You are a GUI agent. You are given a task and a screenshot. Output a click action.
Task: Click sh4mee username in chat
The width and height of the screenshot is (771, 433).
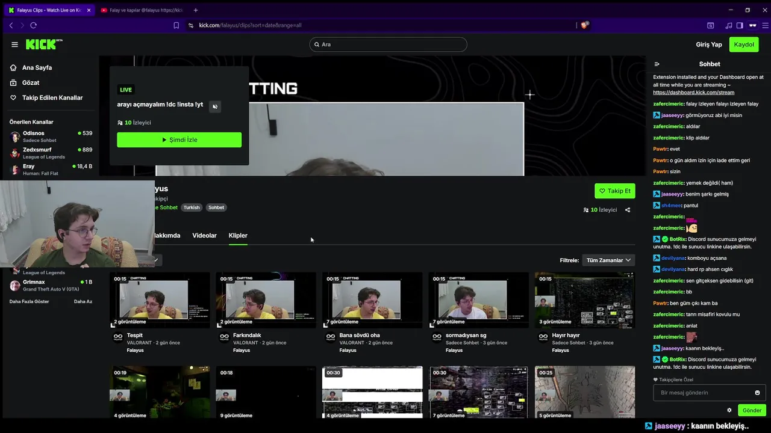tap(670, 206)
